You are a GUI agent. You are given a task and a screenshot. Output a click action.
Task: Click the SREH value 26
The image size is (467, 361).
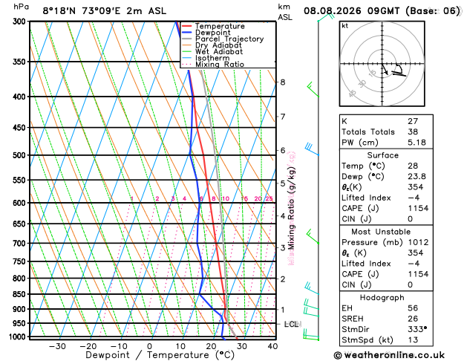[413, 319]
